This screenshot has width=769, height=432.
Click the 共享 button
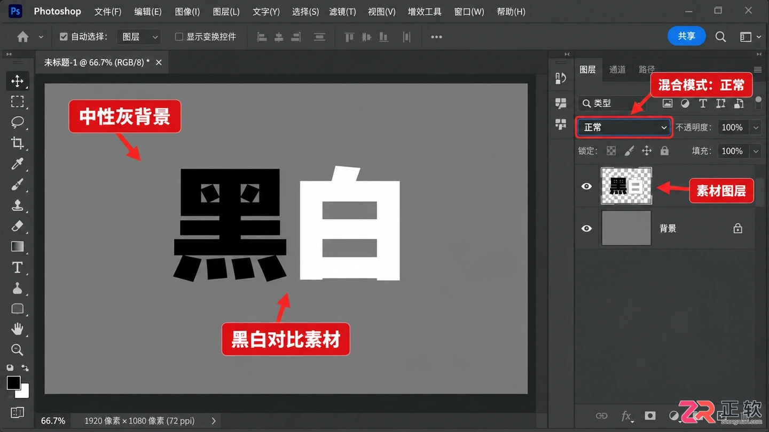point(687,36)
